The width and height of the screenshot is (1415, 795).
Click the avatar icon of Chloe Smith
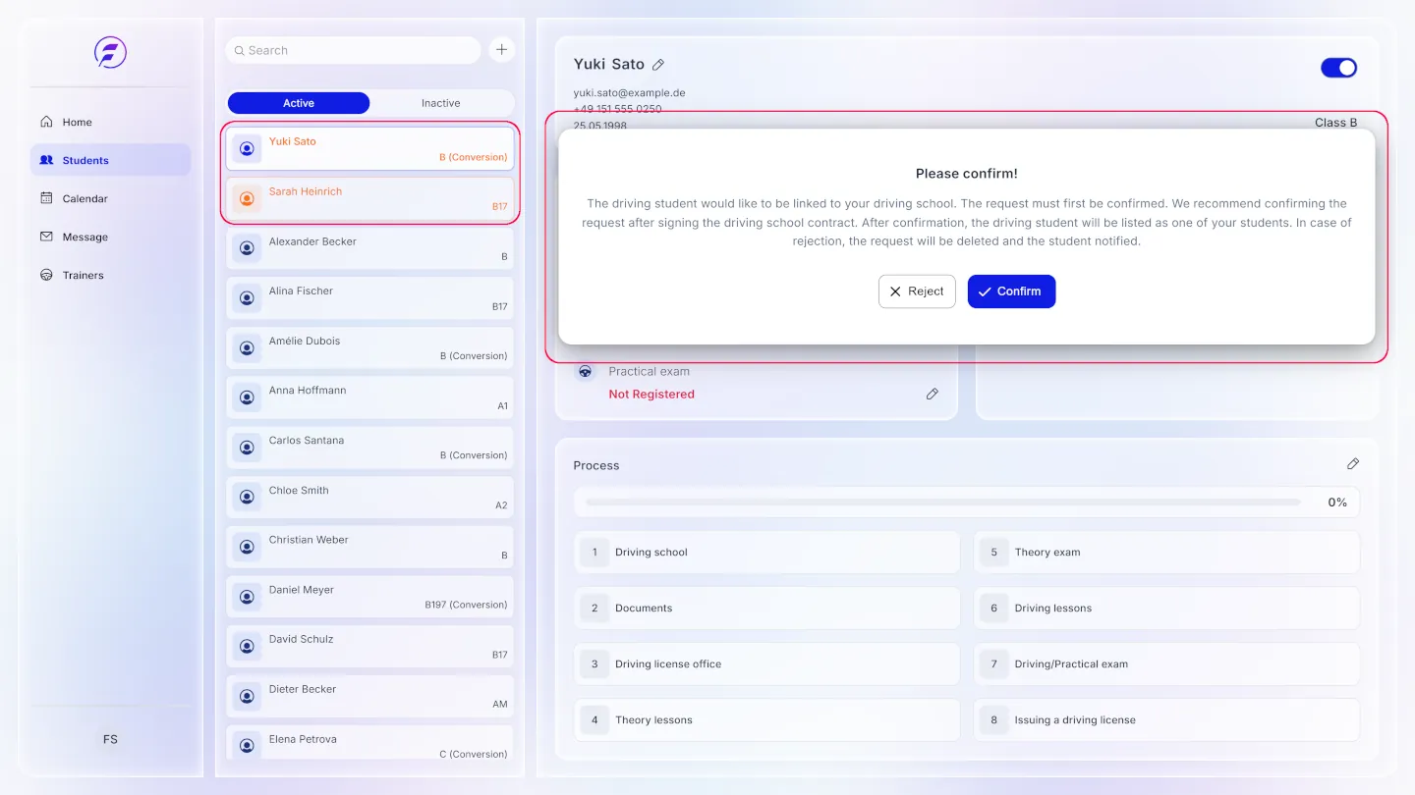point(247,497)
